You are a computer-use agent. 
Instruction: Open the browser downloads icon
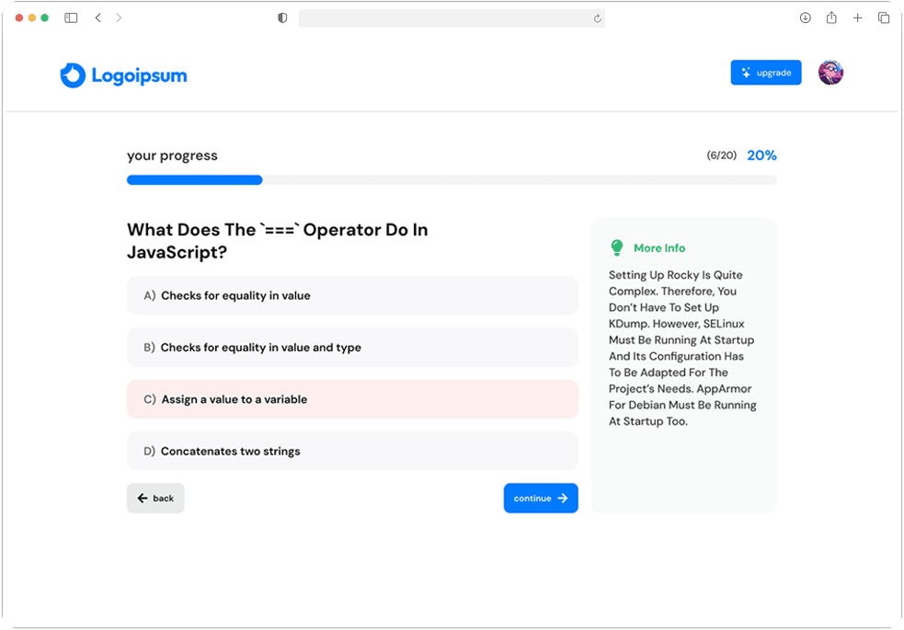pos(805,18)
